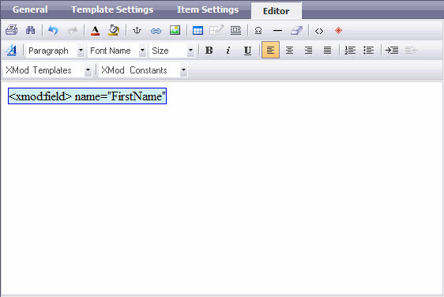
Task: Toggle italic formatting
Action: click(228, 51)
